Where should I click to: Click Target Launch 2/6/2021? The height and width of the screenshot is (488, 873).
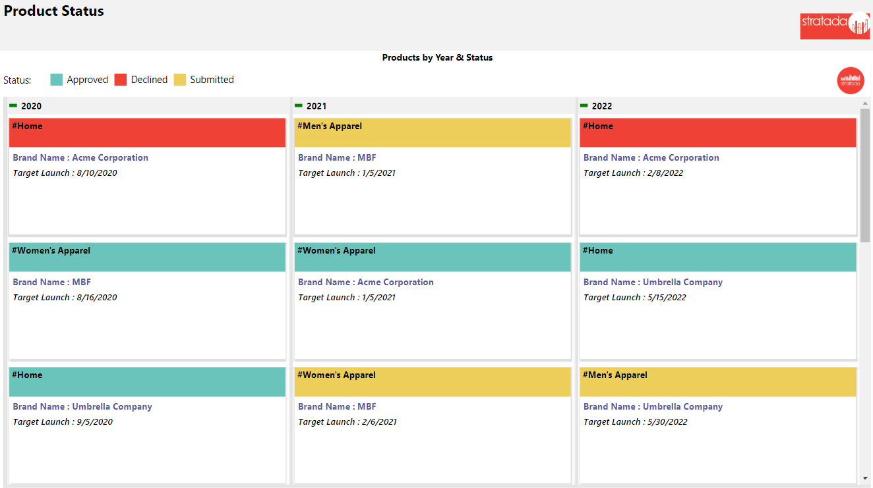coord(347,422)
